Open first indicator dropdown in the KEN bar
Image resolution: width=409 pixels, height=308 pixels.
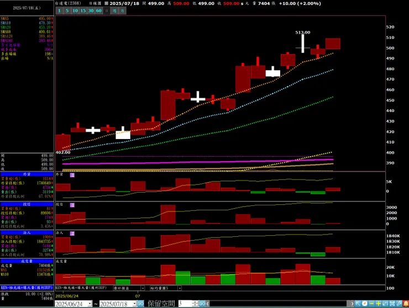coord(143,288)
